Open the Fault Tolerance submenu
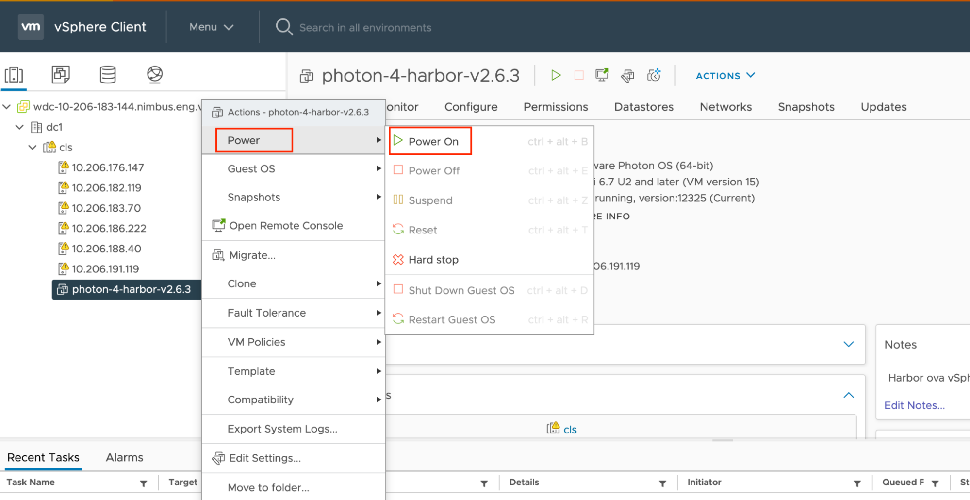Screen dimensions: 970x500 pos(293,313)
